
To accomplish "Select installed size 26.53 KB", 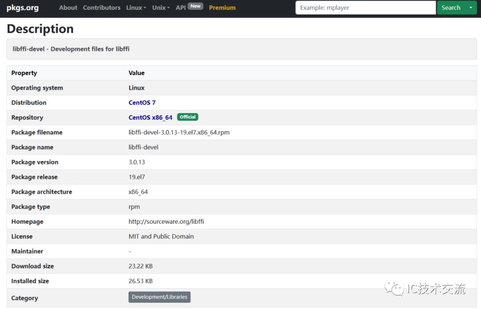I will tap(140, 281).
